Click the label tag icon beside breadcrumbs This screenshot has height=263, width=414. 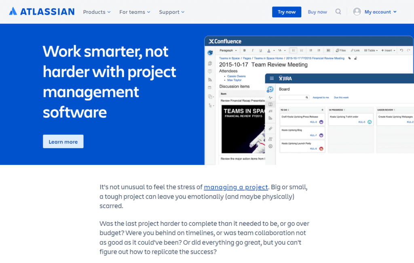click(x=349, y=58)
